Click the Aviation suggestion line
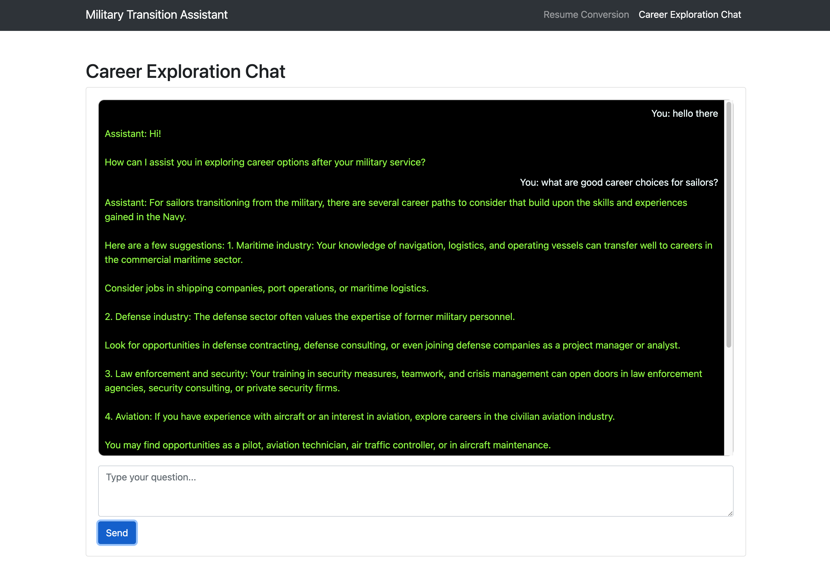The image size is (830, 574). pyautogui.click(x=359, y=417)
